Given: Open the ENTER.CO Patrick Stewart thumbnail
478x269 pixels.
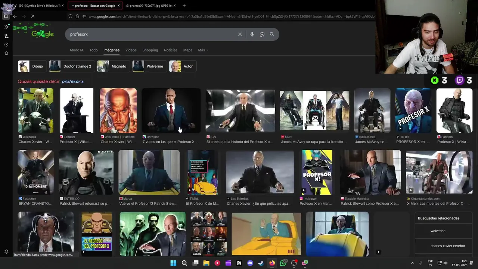Looking at the screenshot, I should pyautogui.click(x=86, y=172).
